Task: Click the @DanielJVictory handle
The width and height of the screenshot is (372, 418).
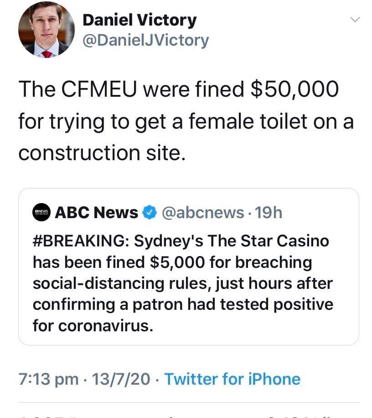Action: [145, 41]
